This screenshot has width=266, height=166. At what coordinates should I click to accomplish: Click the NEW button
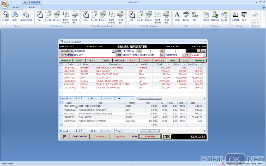[x=134, y=136]
